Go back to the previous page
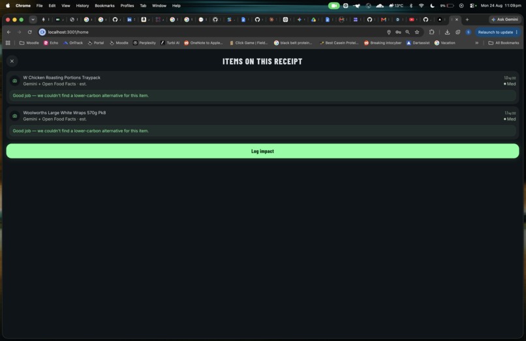This screenshot has height=341, width=526. click(x=8, y=32)
